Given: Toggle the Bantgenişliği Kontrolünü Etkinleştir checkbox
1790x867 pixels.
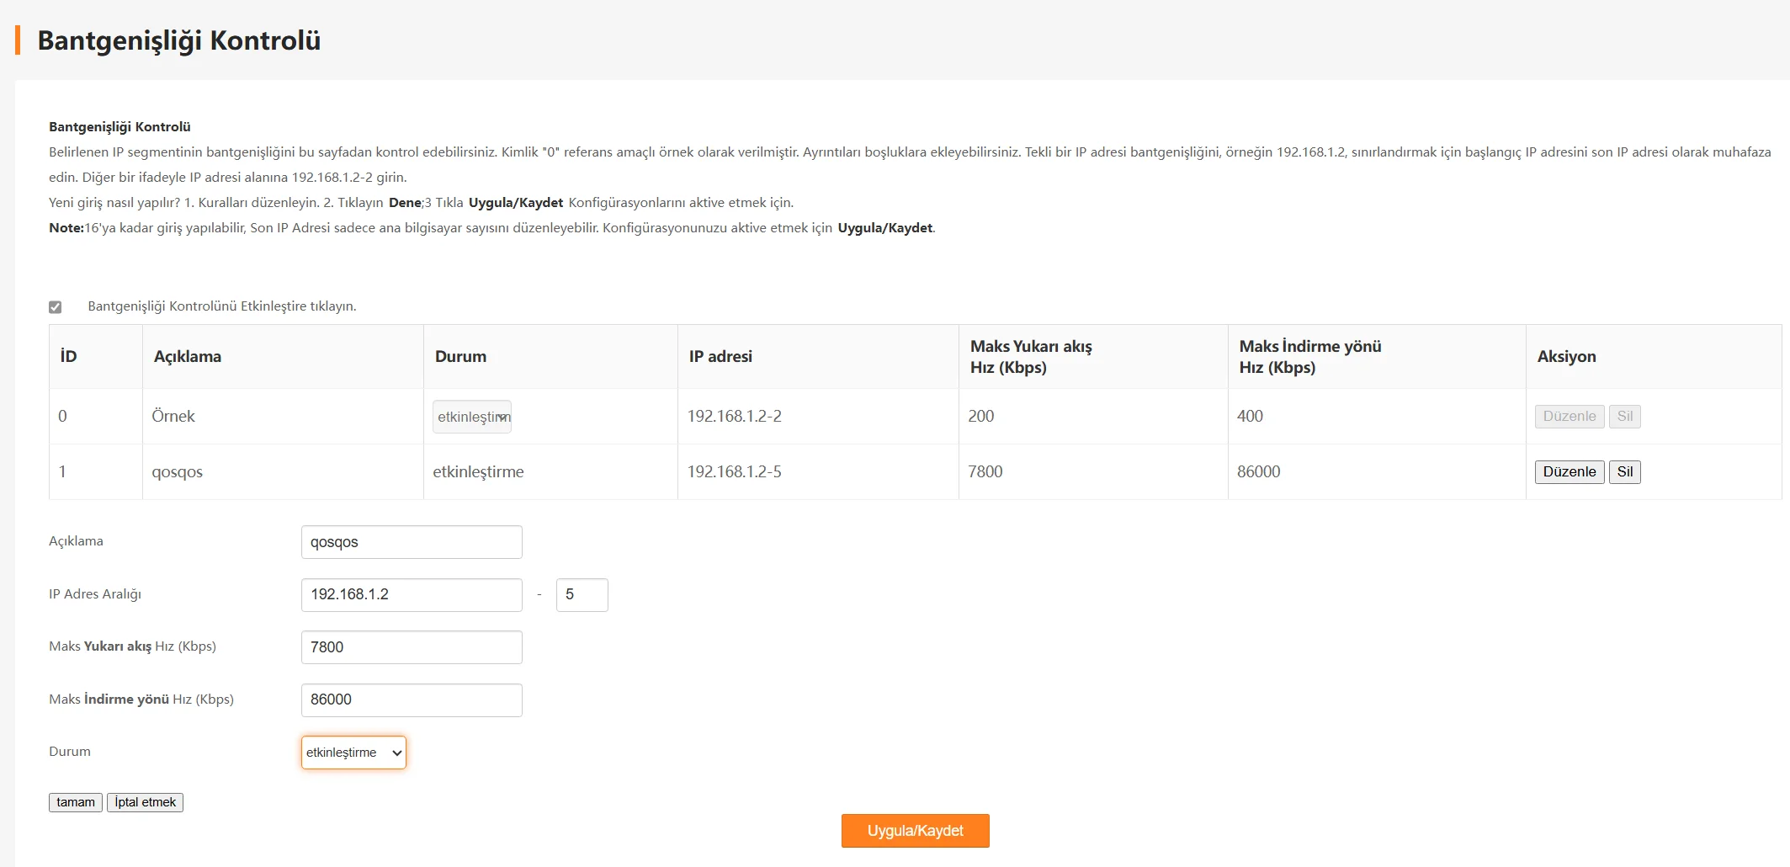Looking at the screenshot, I should 56,307.
